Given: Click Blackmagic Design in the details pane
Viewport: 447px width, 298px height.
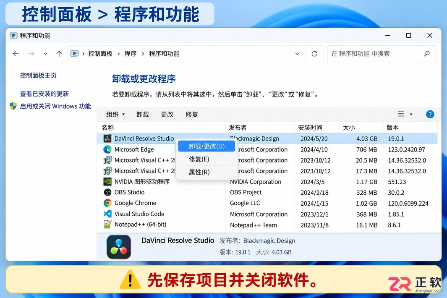Looking at the screenshot, I should coord(269,240).
